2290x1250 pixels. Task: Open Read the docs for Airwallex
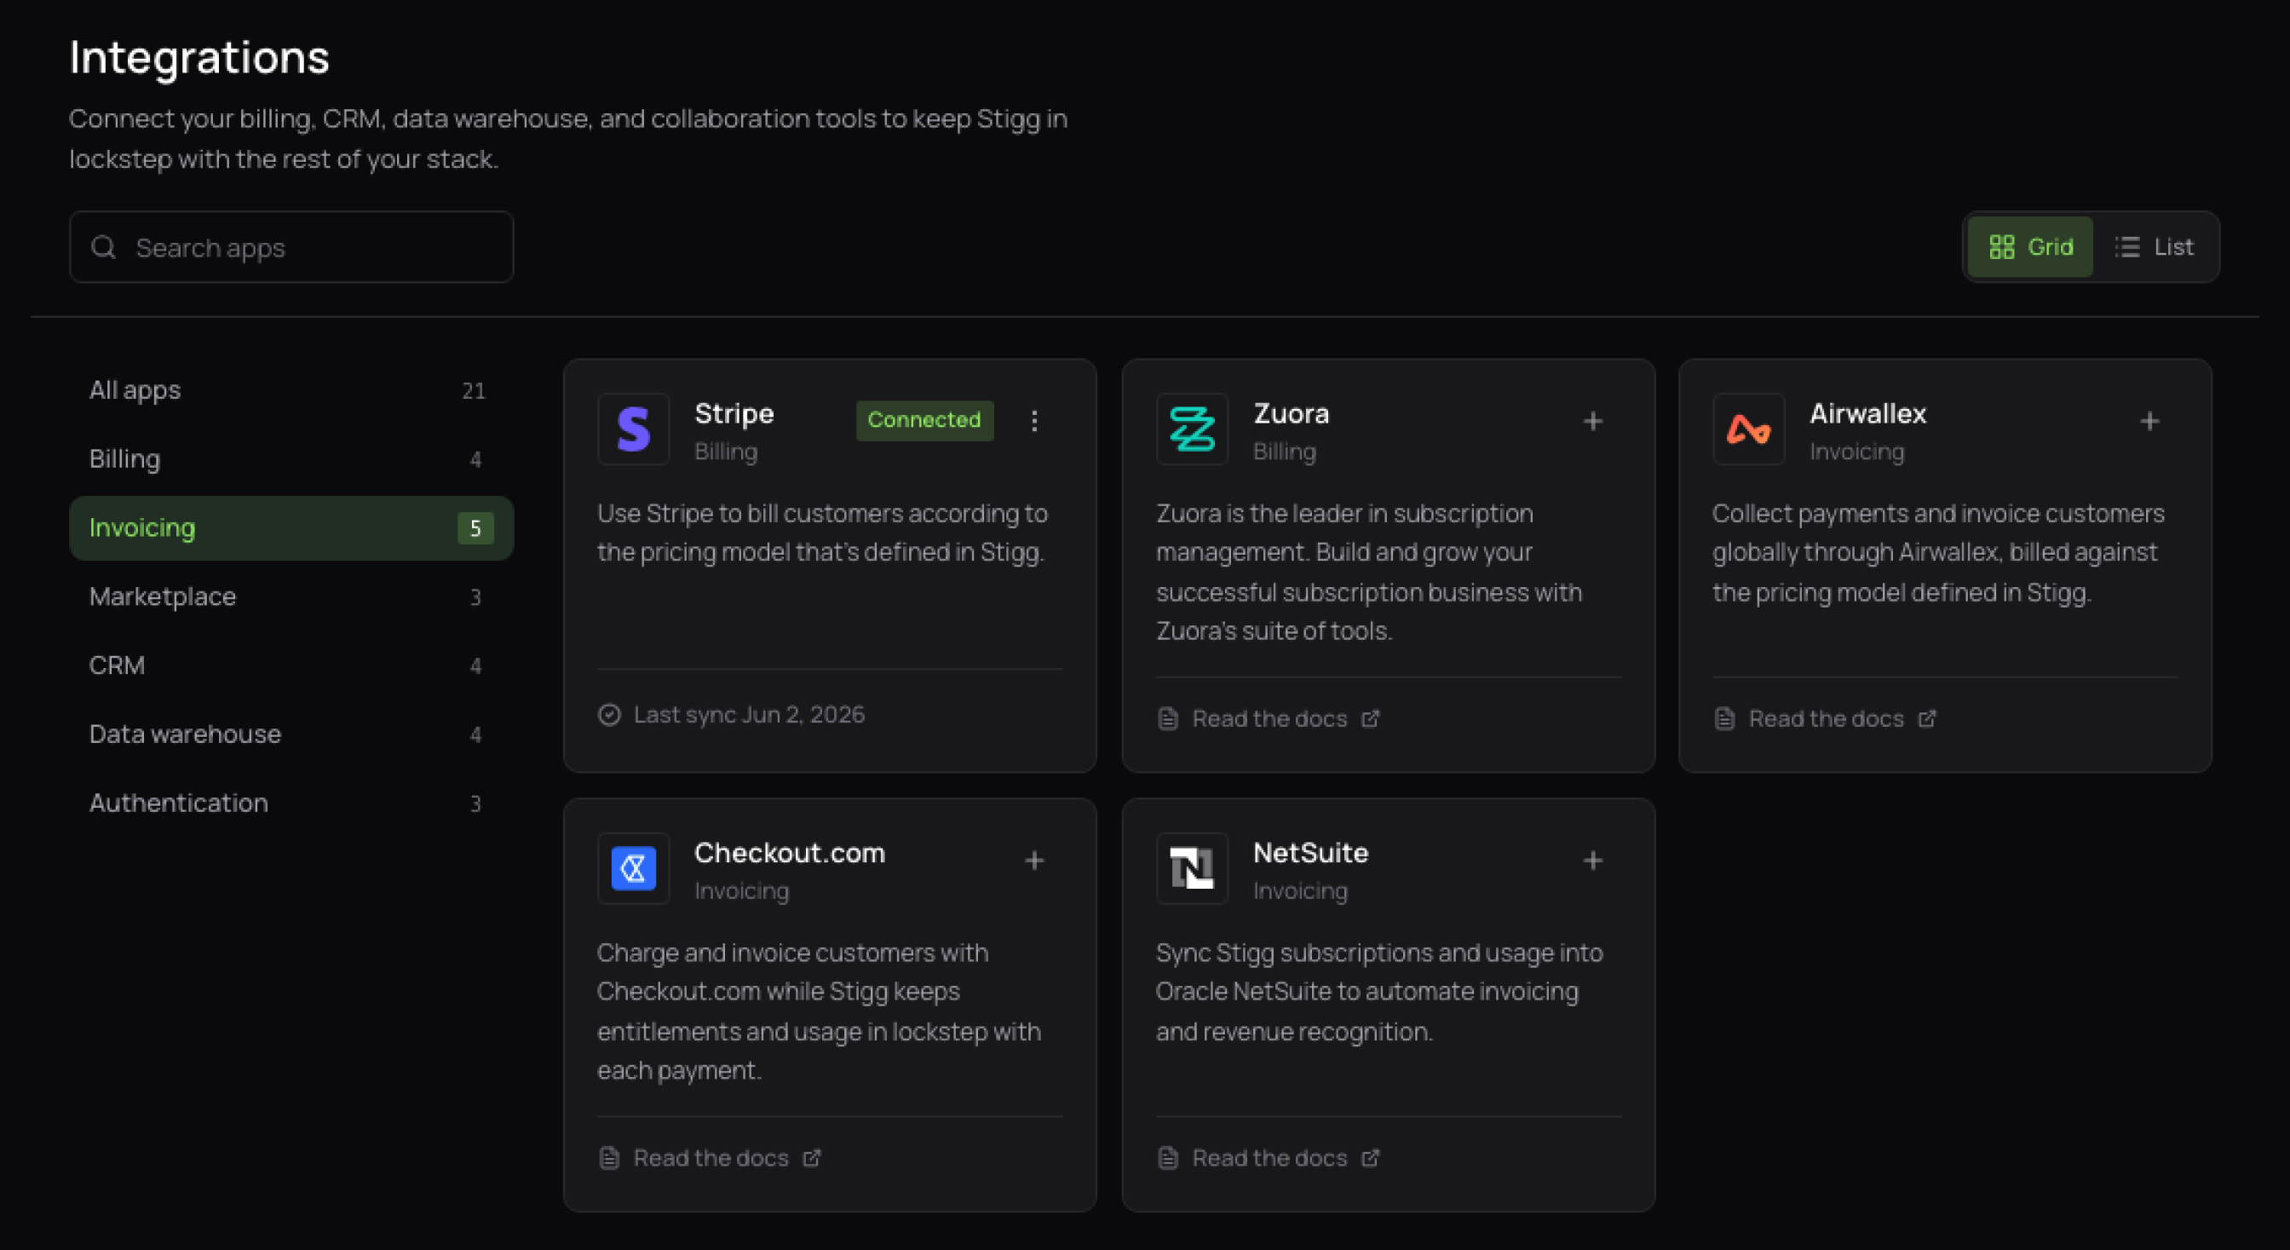click(x=1826, y=718)
